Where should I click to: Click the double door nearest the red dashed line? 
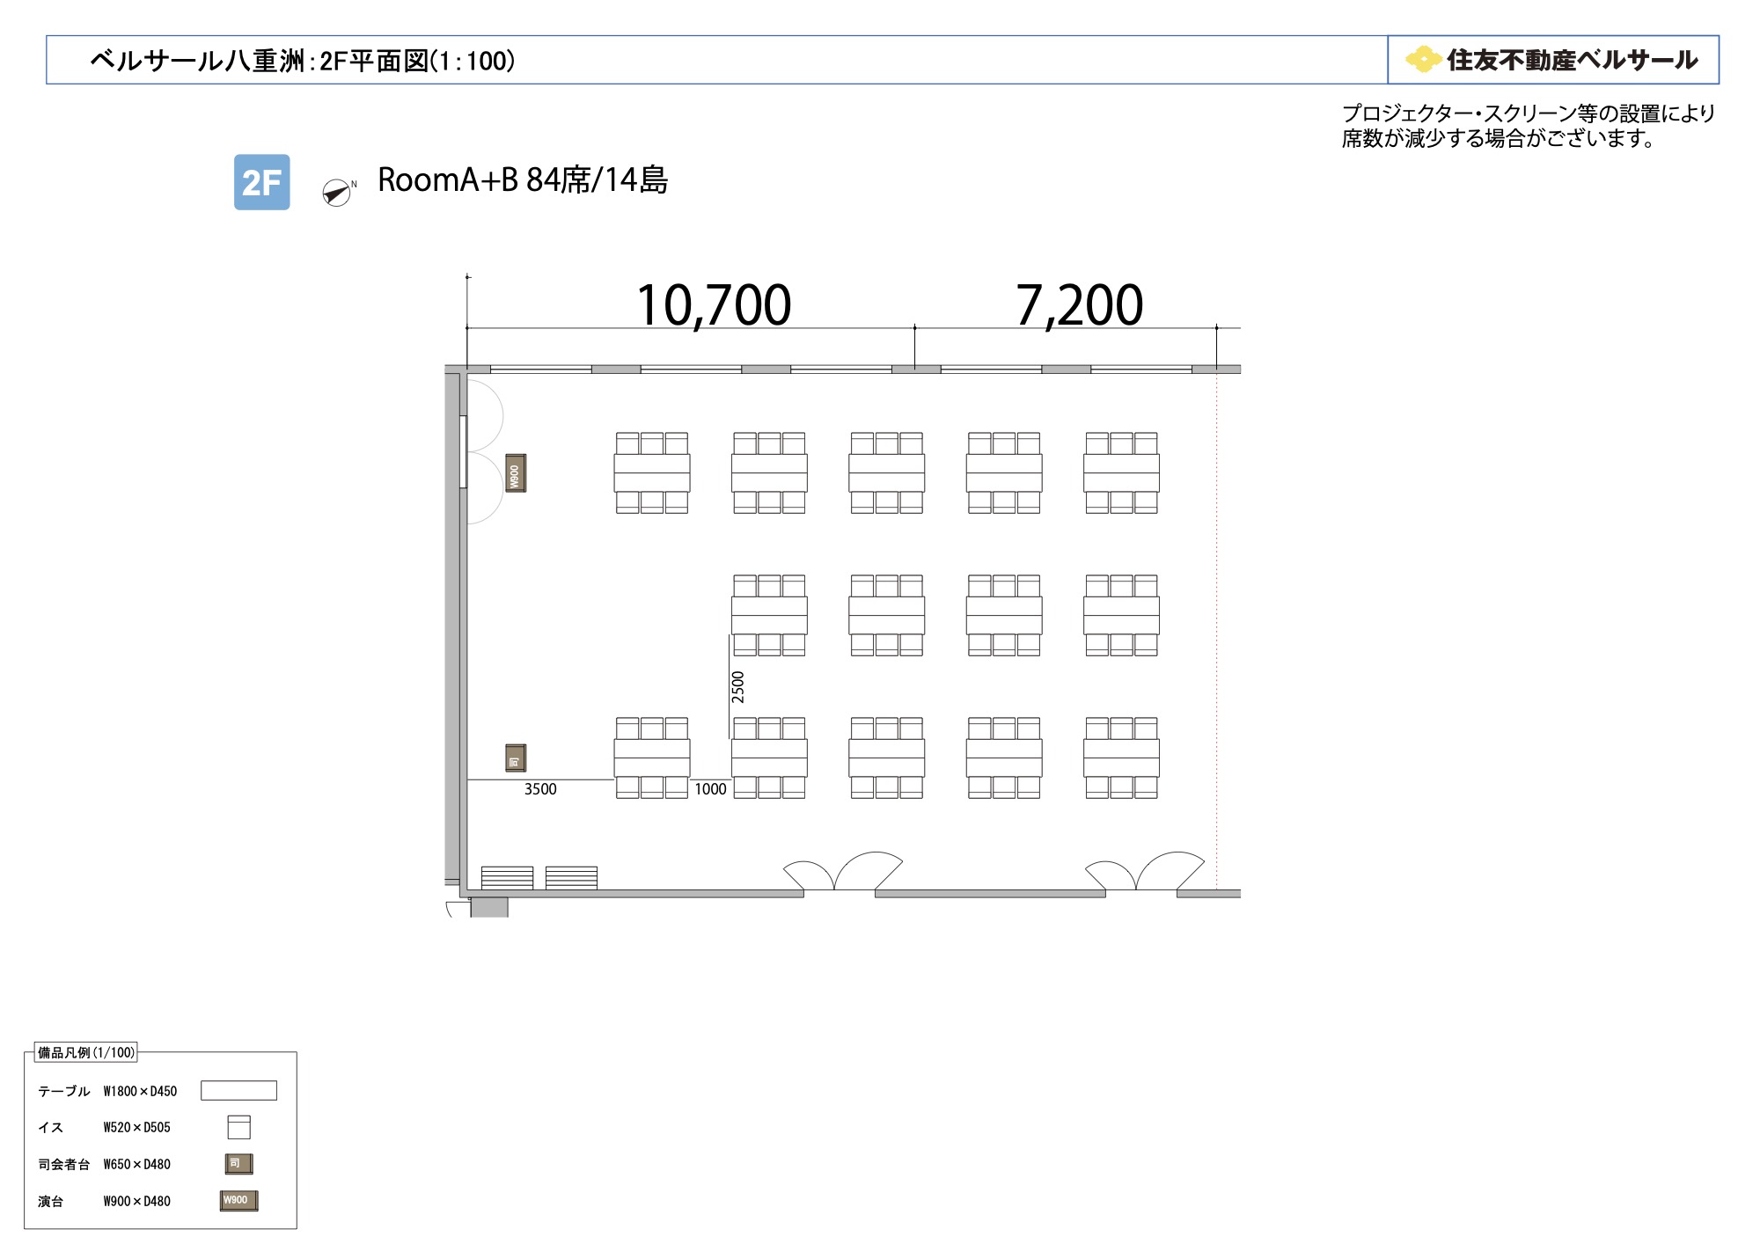pyautogui.click(x=1144, y=871)
